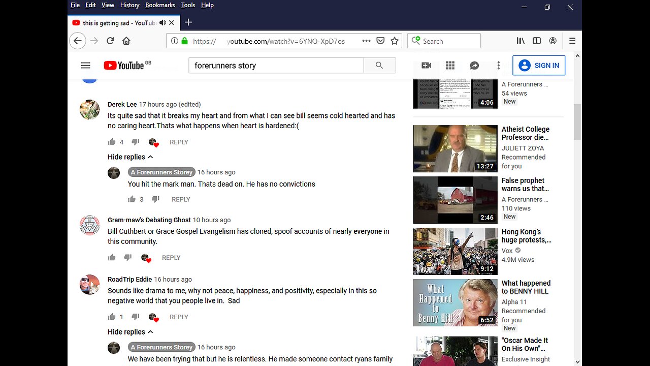The height and width of the screenshot is (366, 650).
Task: Open the page actions ellipsis menu
Action: pyautogui.click(x=366, y=41)
